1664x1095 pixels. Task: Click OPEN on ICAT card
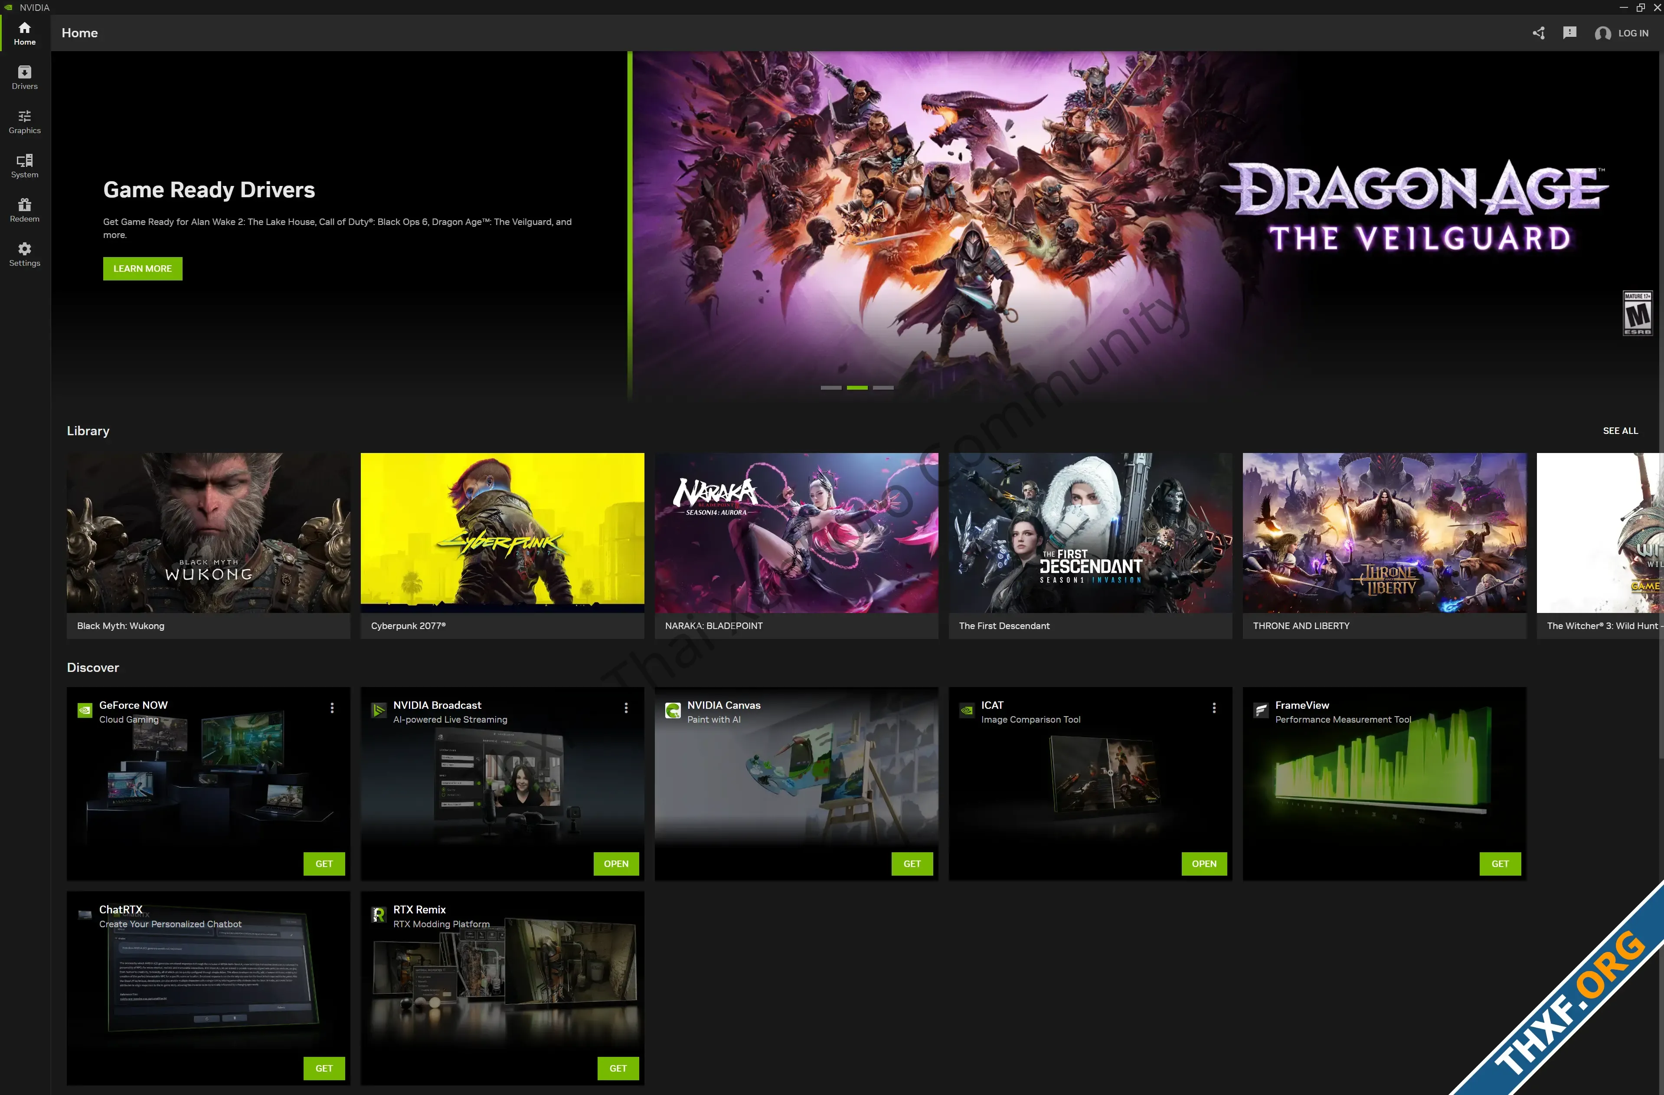(x=1204, y=864)
